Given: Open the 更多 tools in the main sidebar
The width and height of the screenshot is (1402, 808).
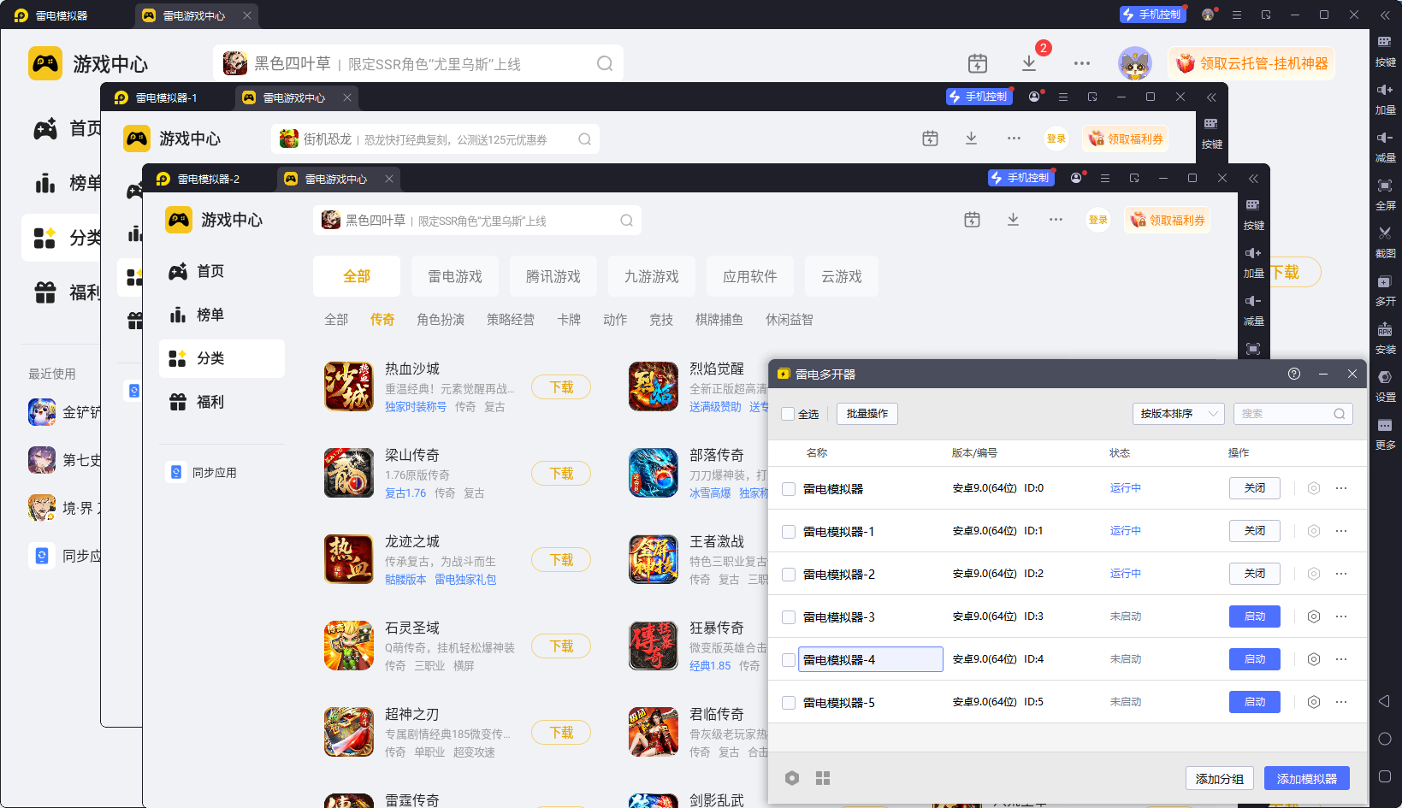Looking at the screenshot, I should 1385,433.
